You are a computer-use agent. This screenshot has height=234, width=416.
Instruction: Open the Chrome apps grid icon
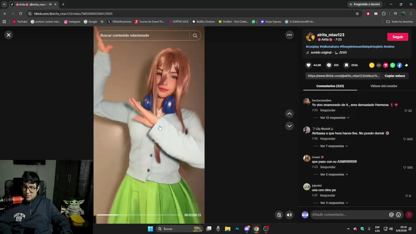[4, 22]
